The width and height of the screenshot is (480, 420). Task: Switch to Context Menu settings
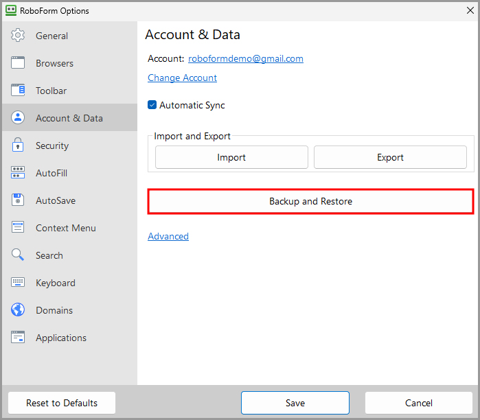pos(69,228)
